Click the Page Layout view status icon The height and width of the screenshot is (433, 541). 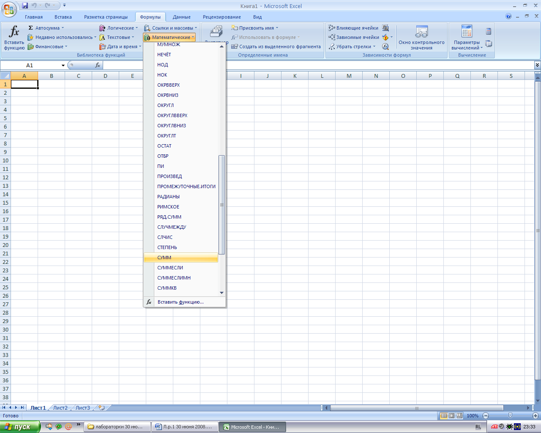tap(451, 416)
